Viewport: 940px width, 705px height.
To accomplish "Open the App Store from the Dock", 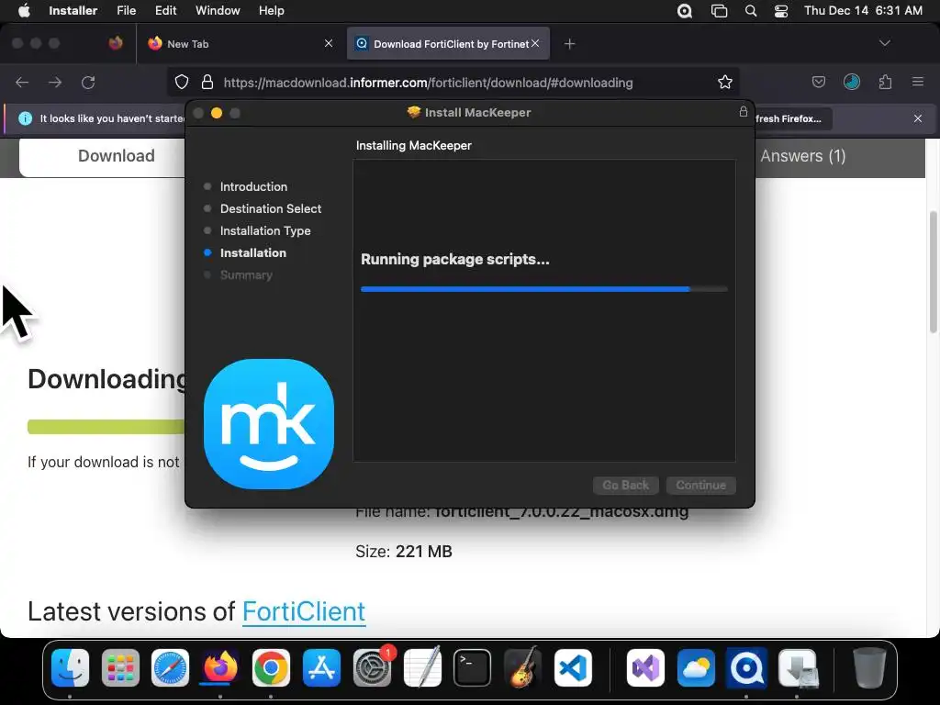I will tap(321, 667).
